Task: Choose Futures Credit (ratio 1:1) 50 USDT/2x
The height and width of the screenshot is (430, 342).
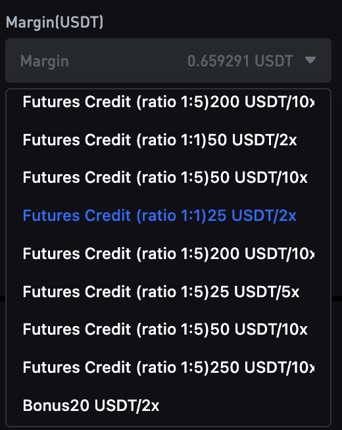Action: (168, 140)
